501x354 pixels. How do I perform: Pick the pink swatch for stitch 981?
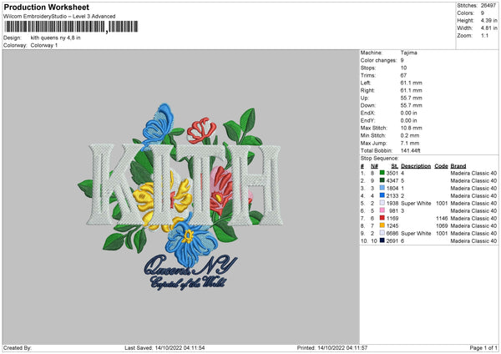[x=382, y=210]
